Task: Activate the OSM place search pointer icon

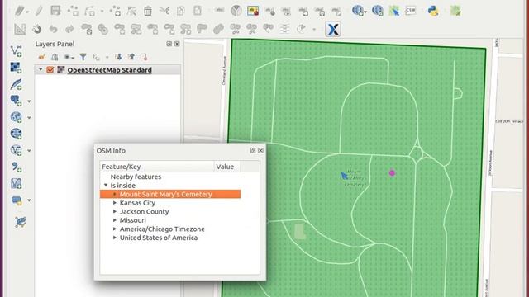Action: [394, 11]
